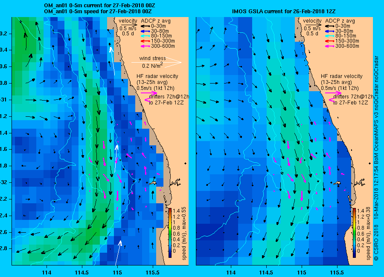Click "HF radar velocity" text in right panel
The image size is (384, 277).
pyautogui.click(x=342, y=76)
